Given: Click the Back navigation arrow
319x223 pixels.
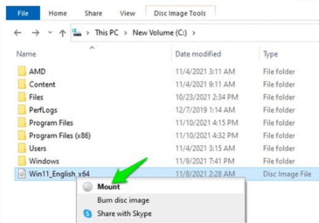Looking at the screenshot, I should point(18,33).
